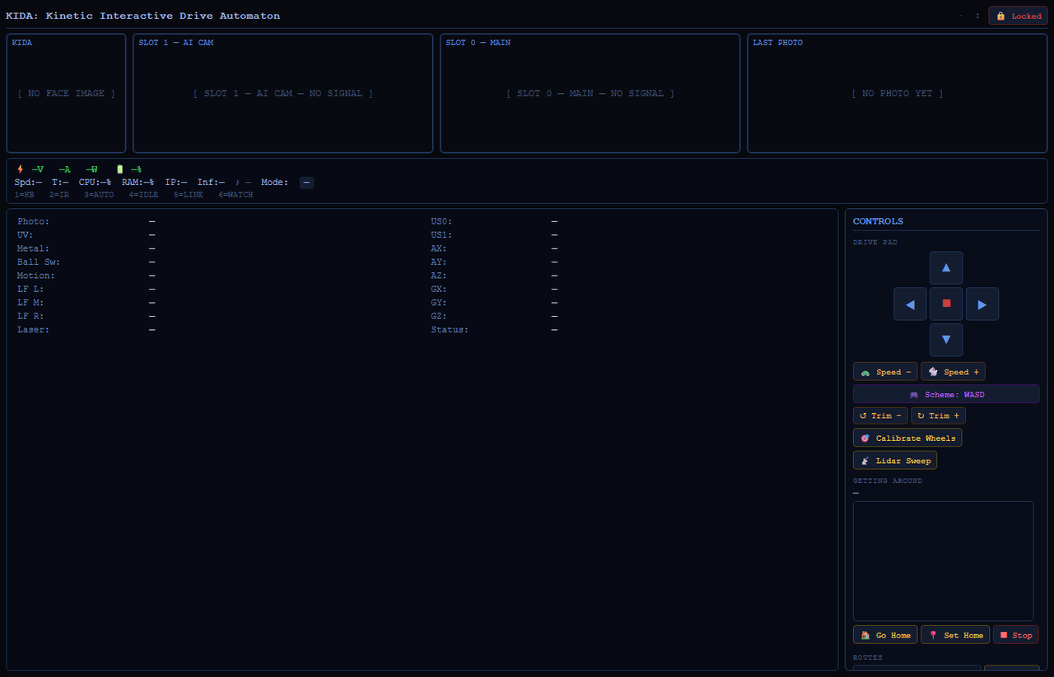Send robot home with Go Home
This screenshot has height=677, width=1054.
[885, 635]
